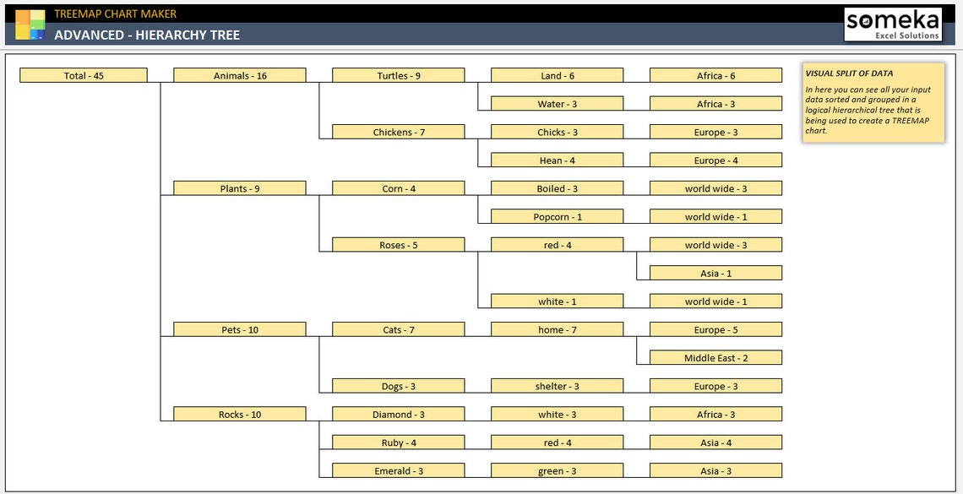This screenshot has height=494, width=963.
Task: Select the Emerald - 3 node
Action: (399, 470)
